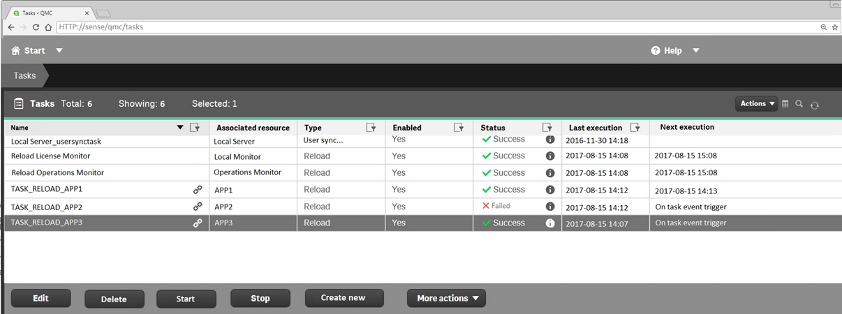
Task: Click the browser address bar URL field
Action: [x=419, y=27]
